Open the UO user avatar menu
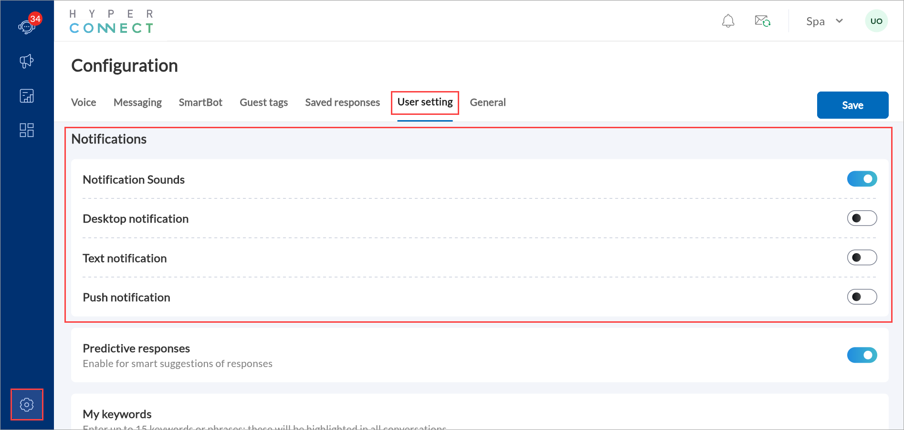Screen dimensions: 904x430 pyautogui.click(x=876, y=21)
